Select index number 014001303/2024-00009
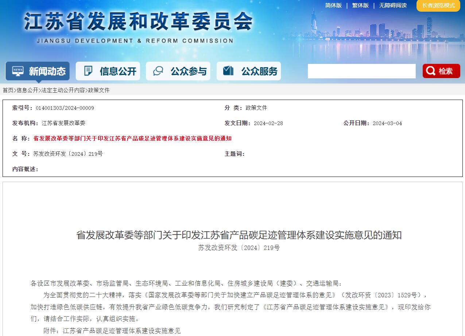 (x=65, y=108)
